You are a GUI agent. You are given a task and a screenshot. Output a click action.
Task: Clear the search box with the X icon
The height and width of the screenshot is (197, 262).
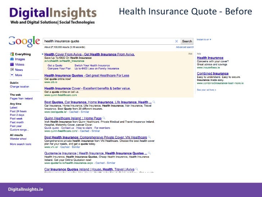176,41
